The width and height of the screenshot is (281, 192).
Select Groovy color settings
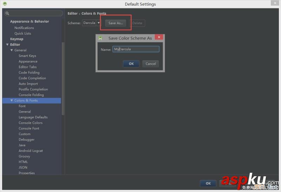click(24, 156)
